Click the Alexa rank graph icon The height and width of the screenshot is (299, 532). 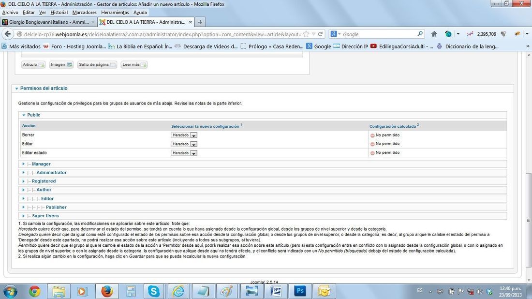click(x=470, y=34)
